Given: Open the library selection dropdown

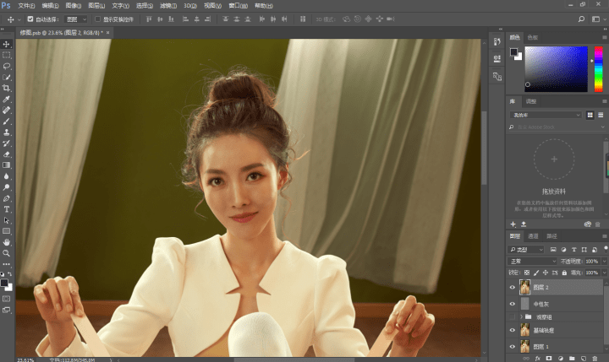Looking at the screenshot, I should (x=546, y=115).
